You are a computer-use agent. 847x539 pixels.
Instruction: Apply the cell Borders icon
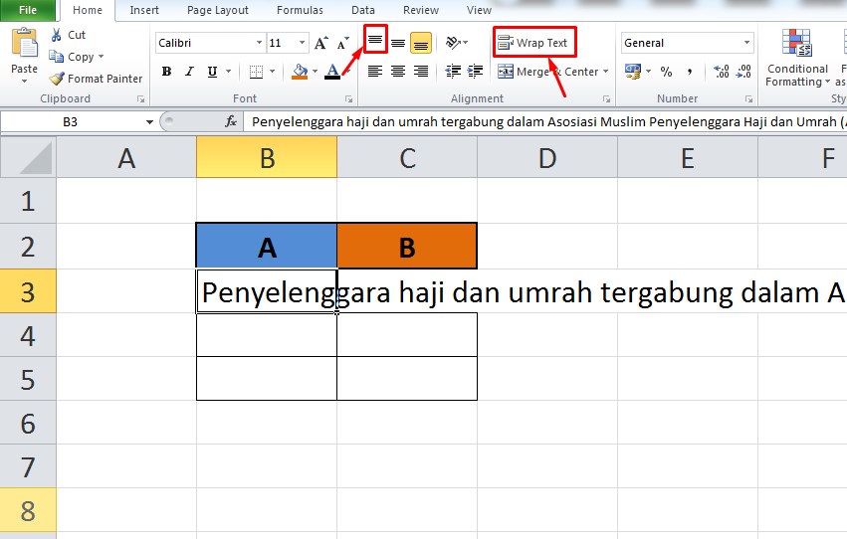(256, 72)
